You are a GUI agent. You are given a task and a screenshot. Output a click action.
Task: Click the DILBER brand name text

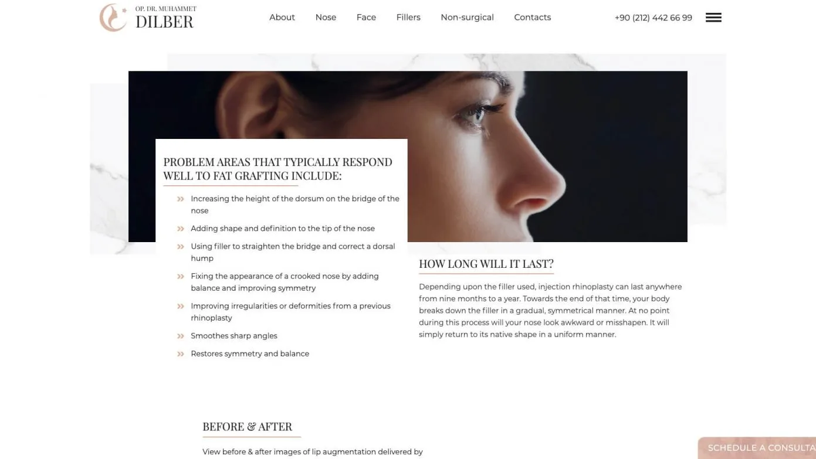point(164,22)
